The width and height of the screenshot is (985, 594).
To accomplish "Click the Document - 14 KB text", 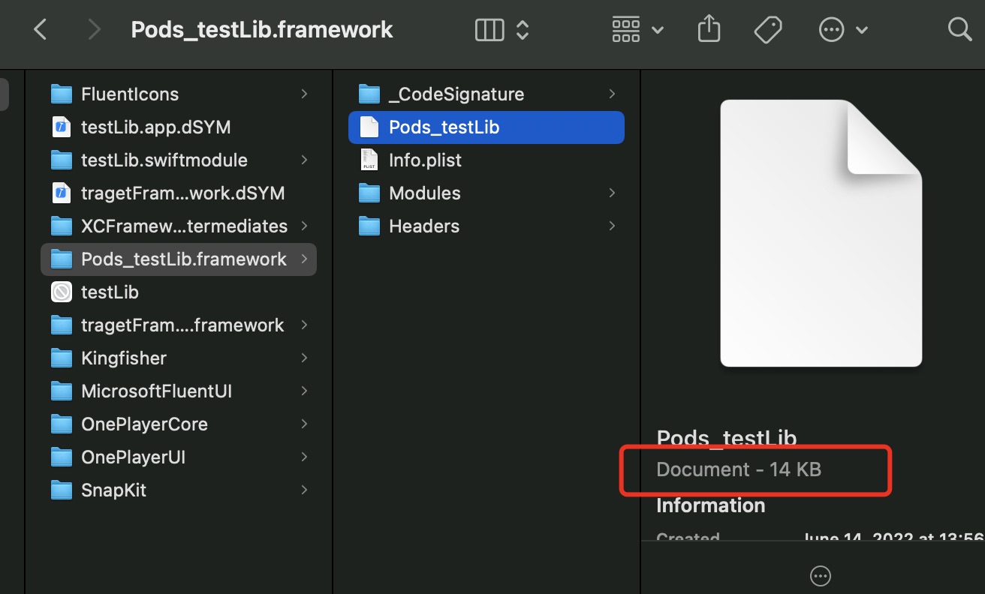I will point(739,469).
